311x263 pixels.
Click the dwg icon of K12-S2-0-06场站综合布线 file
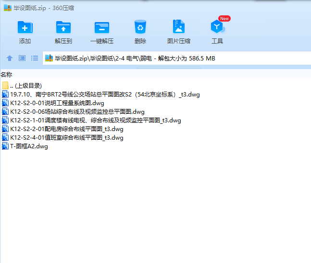point(5,111)
